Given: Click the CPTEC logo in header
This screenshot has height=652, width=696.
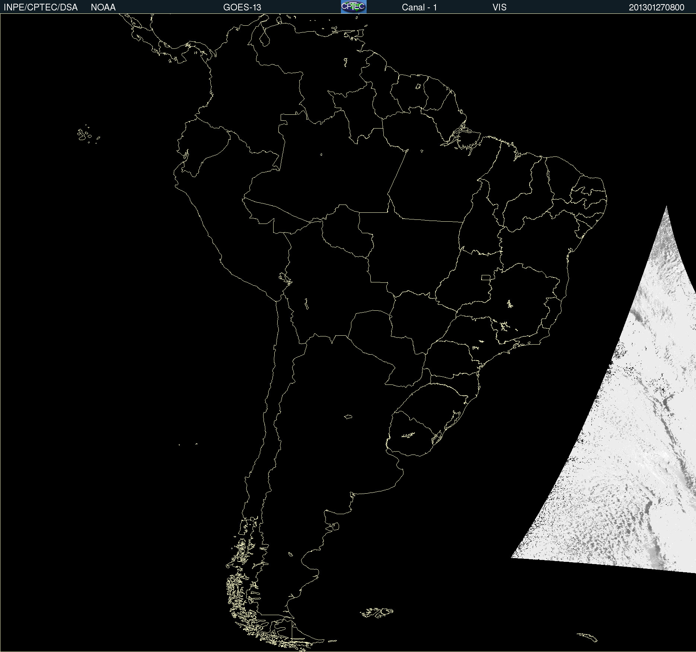Looking at the screenshot, I should (x=354, y=7).
